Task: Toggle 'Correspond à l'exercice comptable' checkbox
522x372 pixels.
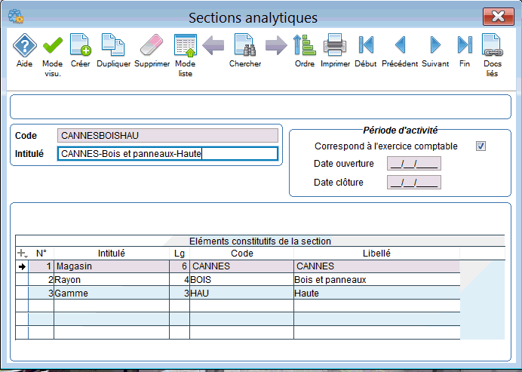Action: [x=481, y=146]
